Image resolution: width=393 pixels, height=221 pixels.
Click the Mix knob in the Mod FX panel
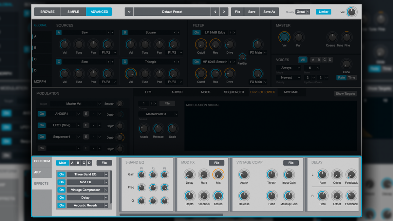pyautogui.click(x=218, y=175)
